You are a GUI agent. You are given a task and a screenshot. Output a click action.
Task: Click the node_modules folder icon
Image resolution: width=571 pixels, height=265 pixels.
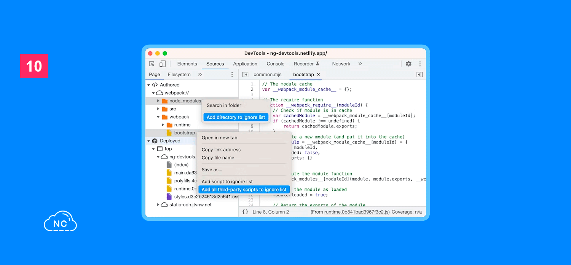[164, 101]
